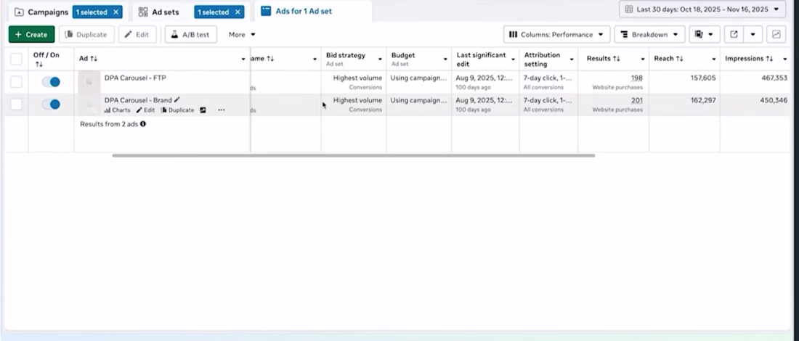
Task: Open the date range dropdown Last 30 days
Action: pyautogui.click(x=701, y=9)
